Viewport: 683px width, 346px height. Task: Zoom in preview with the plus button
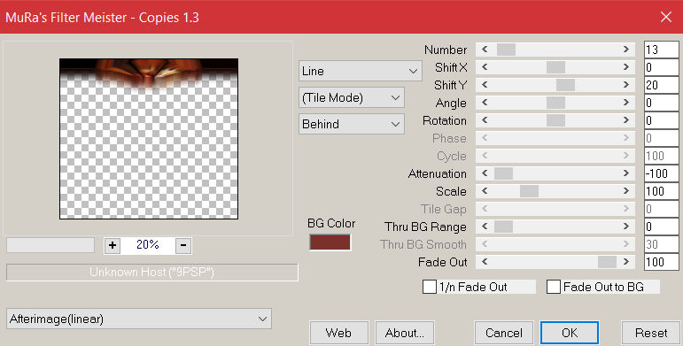coord(113,245)
